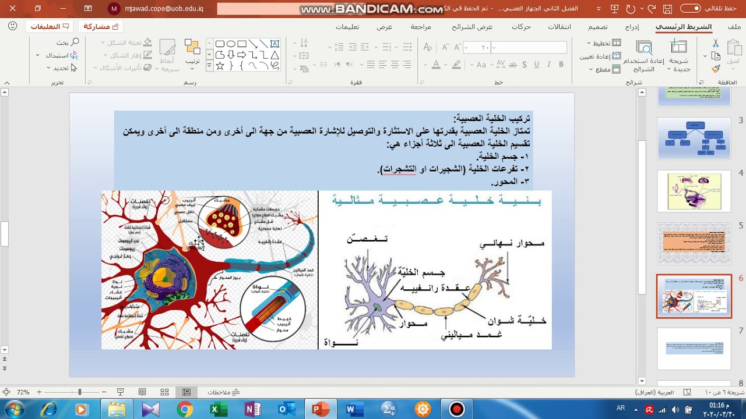746x419 pixels.
Task: Open the Slide Show (عرض الشرائح) tab
Action: pyautogui.click(x=472, y=27)
